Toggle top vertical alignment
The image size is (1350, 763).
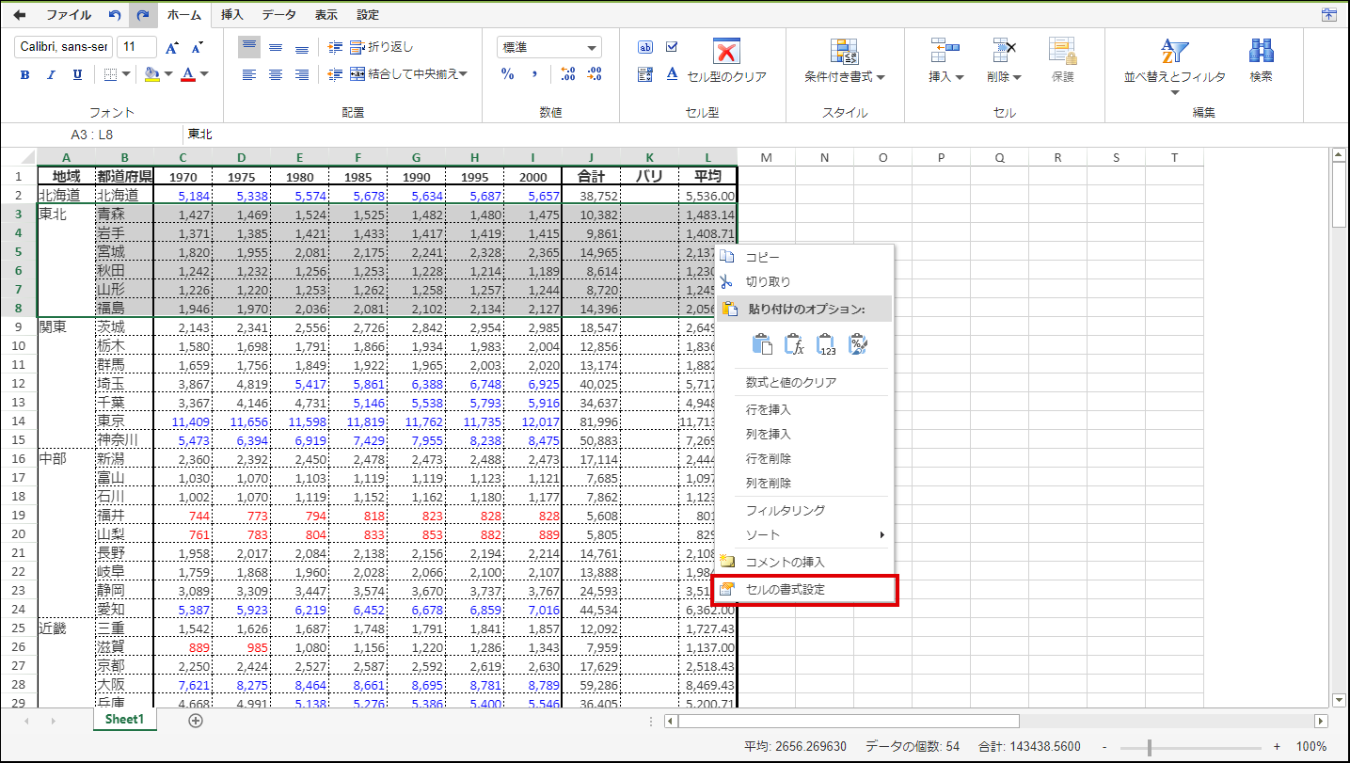pyautogui.click(x=249, y=46)
